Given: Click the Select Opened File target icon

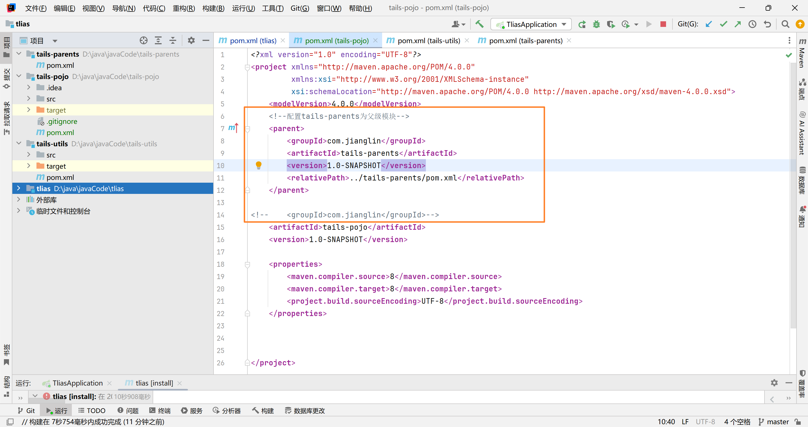Looking at the screenshot, I should point(143,40).
